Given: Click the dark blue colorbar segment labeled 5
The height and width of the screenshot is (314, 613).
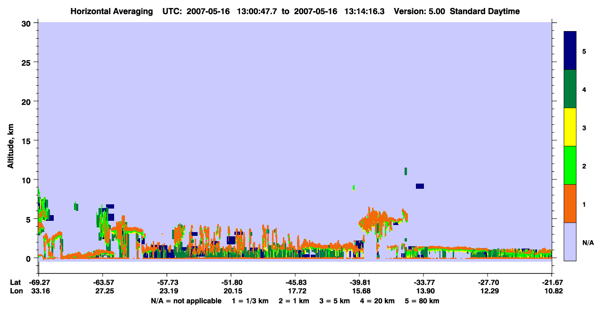Looking at the screenshot, I should pos(570,50).
